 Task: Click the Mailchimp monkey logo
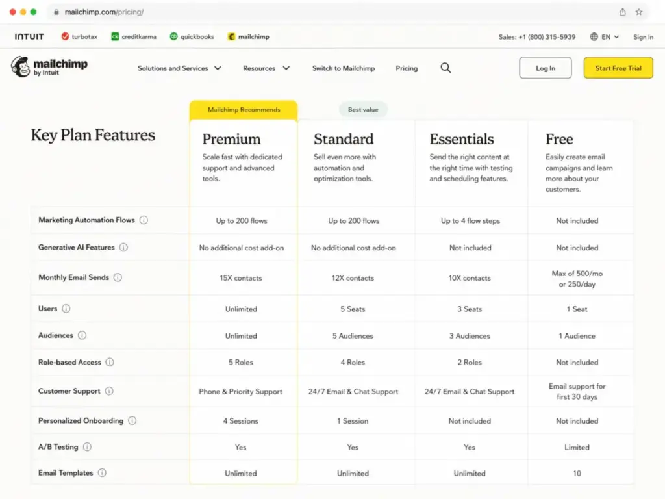click(x=20, y=67)
